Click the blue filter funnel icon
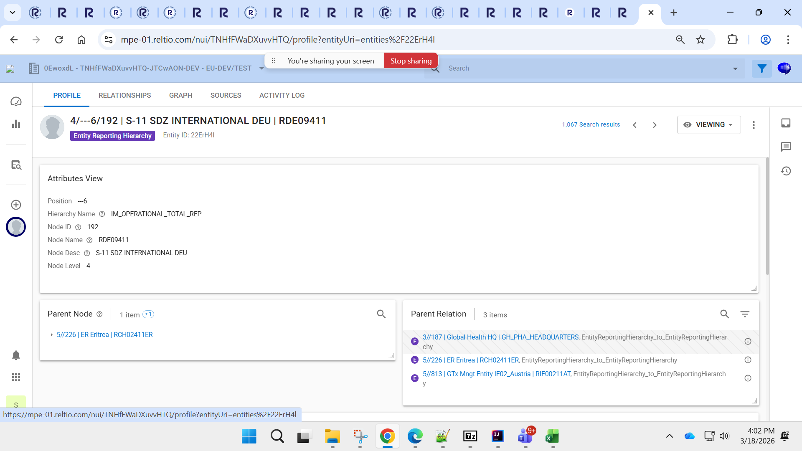The image size is (802, 451). click(x=761, y=68)
